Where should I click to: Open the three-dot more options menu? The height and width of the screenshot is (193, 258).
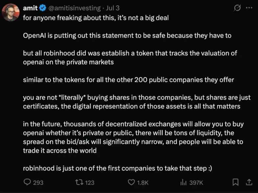coord(249,8)
